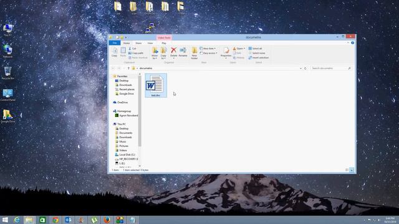
Task: Switch to the Play ribbon tab
Action: [x=164, y=43]
